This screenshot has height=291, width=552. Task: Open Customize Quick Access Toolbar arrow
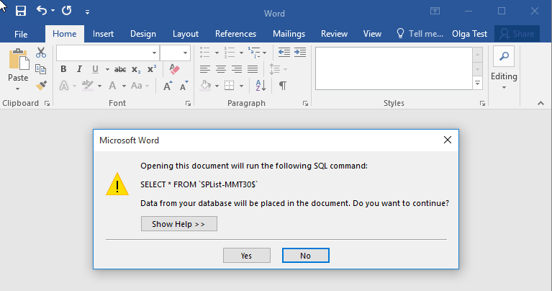click(x=87, y=12)
